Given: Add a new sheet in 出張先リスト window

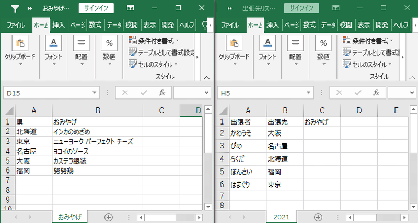Looking at the screenshot, I should [318, 217].
